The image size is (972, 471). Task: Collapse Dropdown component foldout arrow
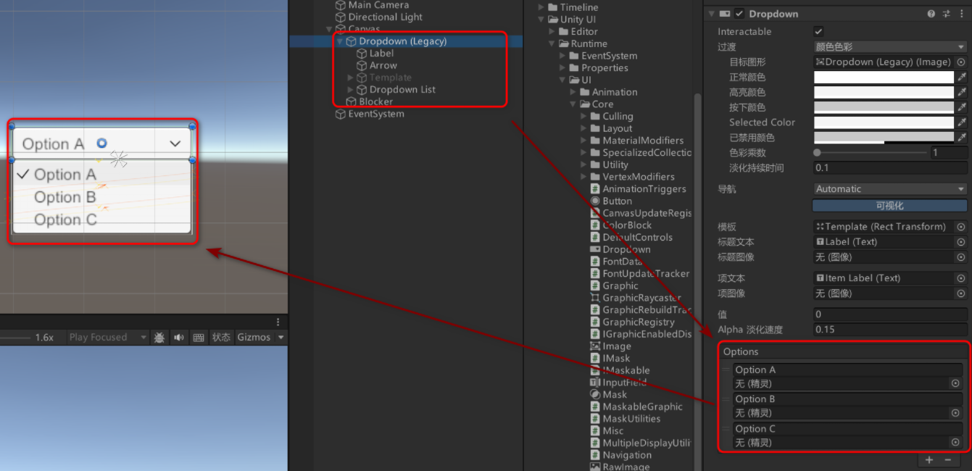[710, 14]
